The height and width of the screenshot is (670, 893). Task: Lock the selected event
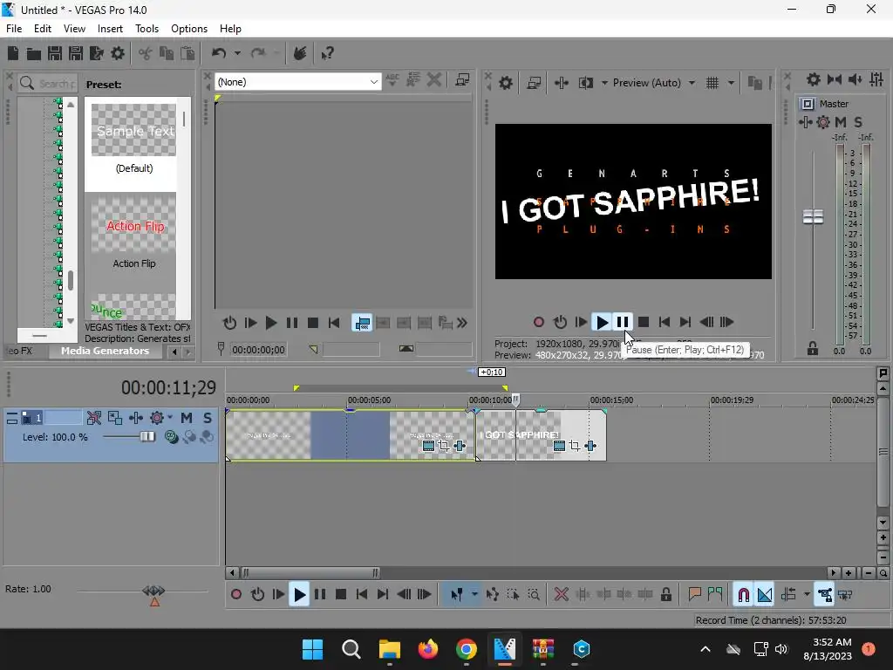(x=665, y=595)
